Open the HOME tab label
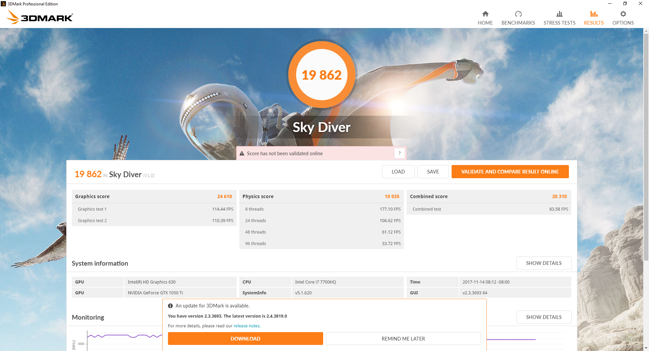Screen dimensions: 649x351 [x=485, y=23]
